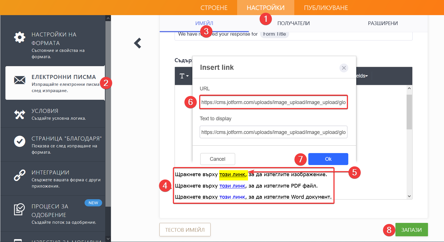Select the Получатели email tab
Viewport: 444px width, 242px height.
(x=293, y=23)
